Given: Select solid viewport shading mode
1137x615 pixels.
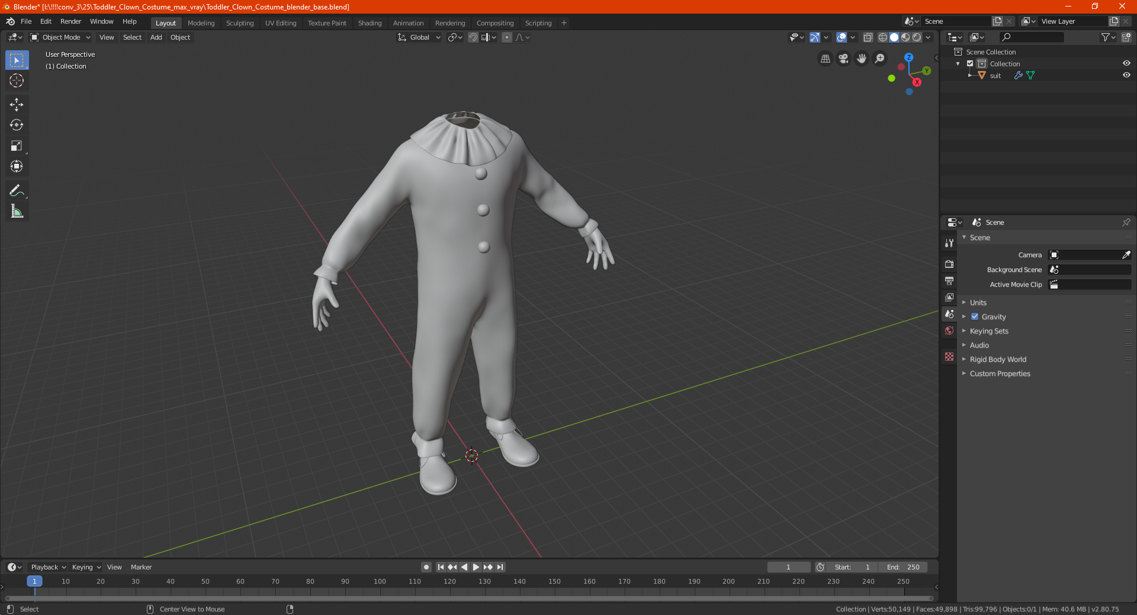Looking at the screenshot, I should click(894, 37).
